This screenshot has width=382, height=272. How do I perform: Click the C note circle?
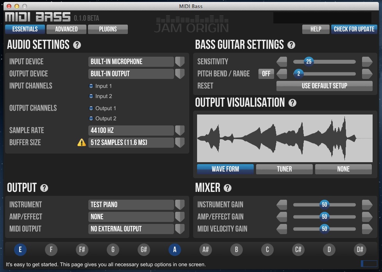pos(267,250)
